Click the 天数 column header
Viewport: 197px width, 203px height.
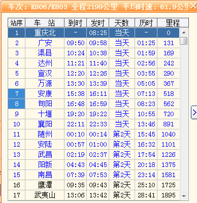pos(122,23)
